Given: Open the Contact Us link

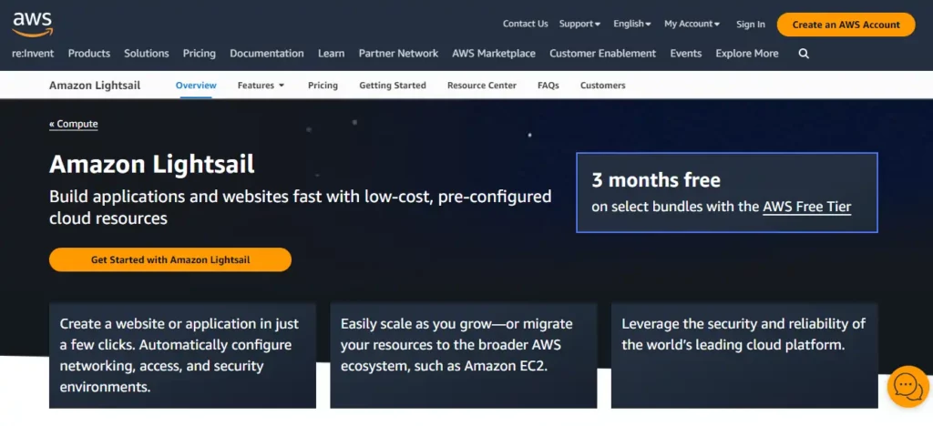Looking at the screenshot, I should 525,24.
